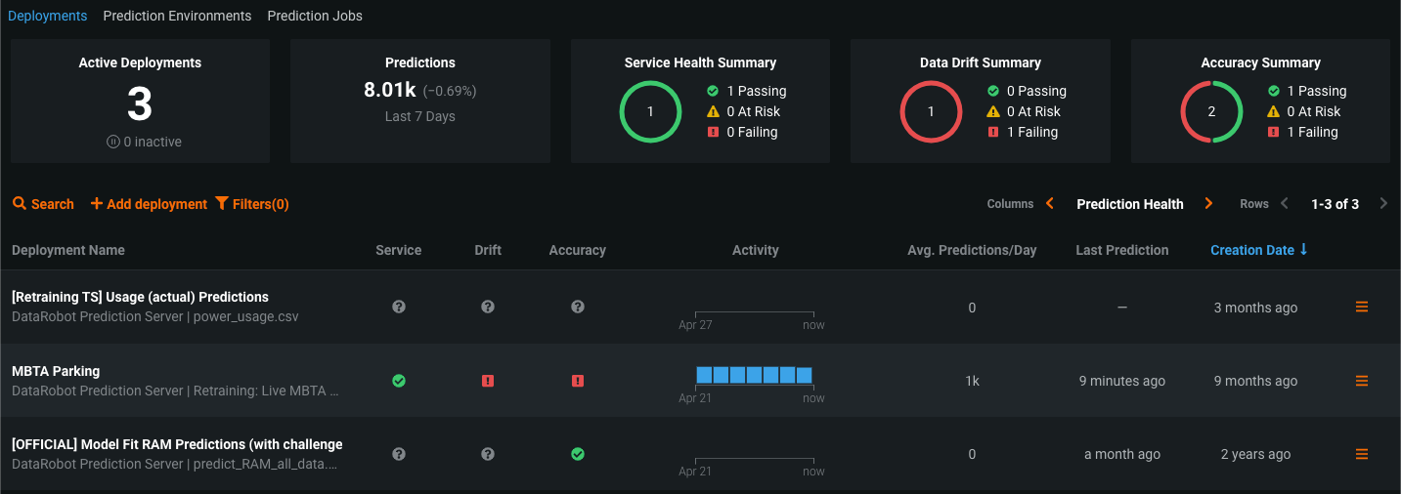This screenshot has width=1401, height=494.
Task: Click the red Drift failing icon for MBTA Parking
Action: click(488, 381)
